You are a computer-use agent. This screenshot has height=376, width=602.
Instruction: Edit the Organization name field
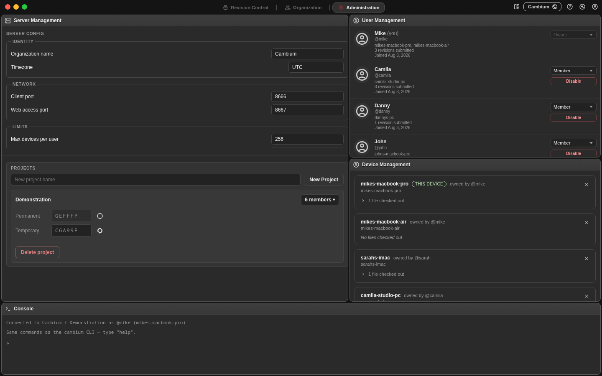click(307, 54)
